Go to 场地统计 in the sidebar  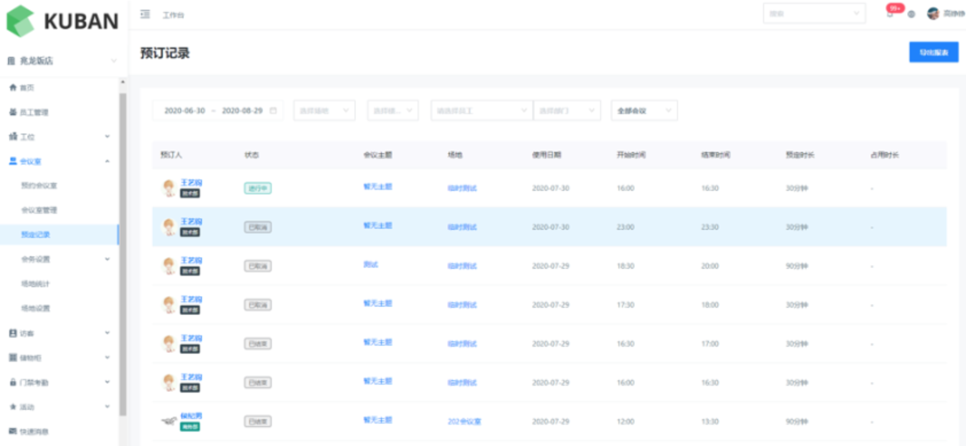pos(36,284)
